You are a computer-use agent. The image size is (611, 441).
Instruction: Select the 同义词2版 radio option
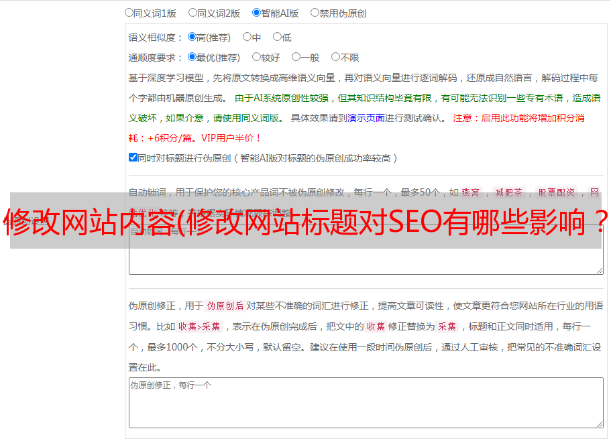(x=192, y=13)
